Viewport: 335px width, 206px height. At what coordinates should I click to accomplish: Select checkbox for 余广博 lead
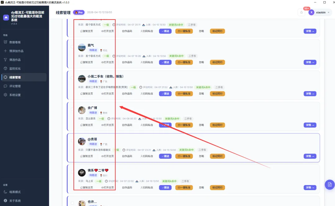(72, 109)
